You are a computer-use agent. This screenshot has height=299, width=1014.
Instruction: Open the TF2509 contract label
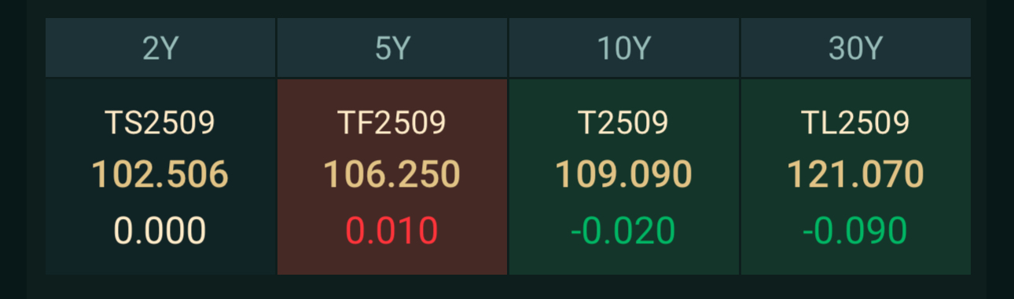tap(391, 122)
